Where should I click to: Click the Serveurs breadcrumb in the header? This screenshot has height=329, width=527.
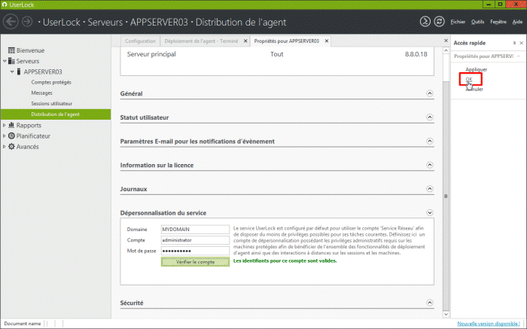pyautogui.click(x=105, y=22)
